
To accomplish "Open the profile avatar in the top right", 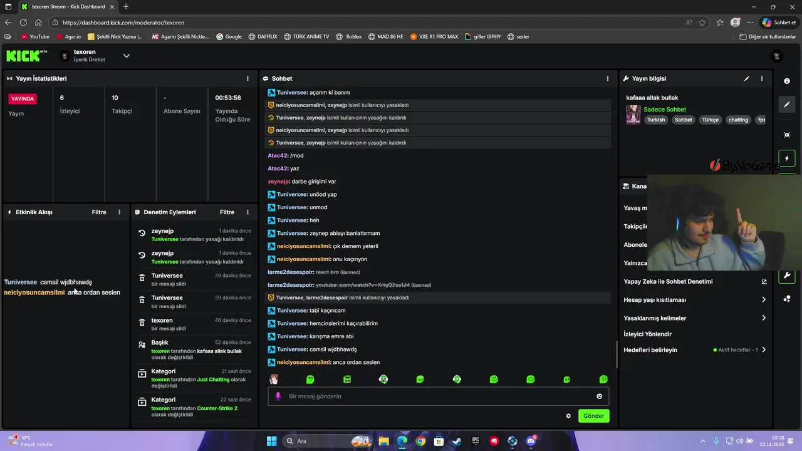I will click(777, 56).
